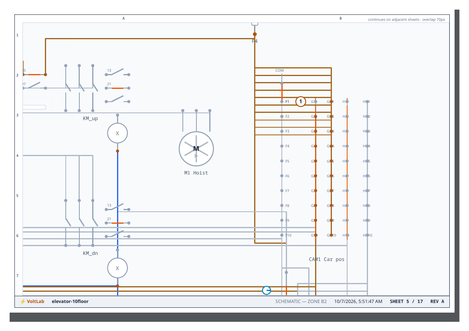This screenshot has height=331, width=469.
Task: Select the M1 Hoist motor symbol
Action: click(196, 149)
